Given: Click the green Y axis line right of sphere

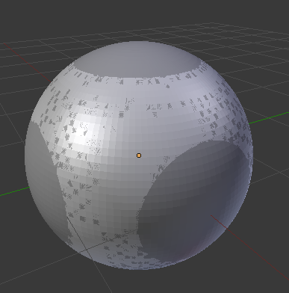Looking at the screenshot, I should 269,118.
